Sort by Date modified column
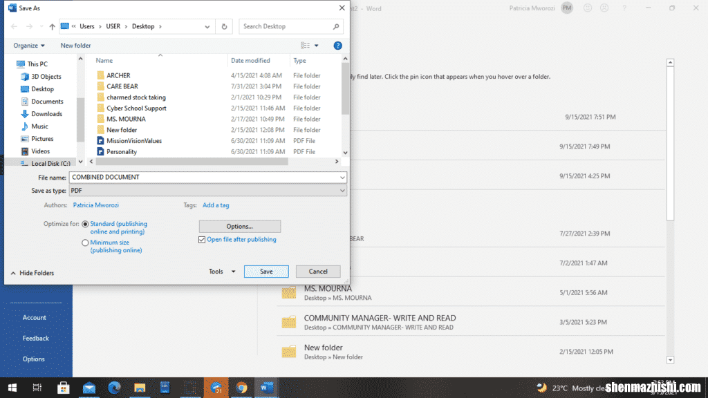The height and width of the screenshot is (398, 708). pyautogui.click(x=250, y=61)
